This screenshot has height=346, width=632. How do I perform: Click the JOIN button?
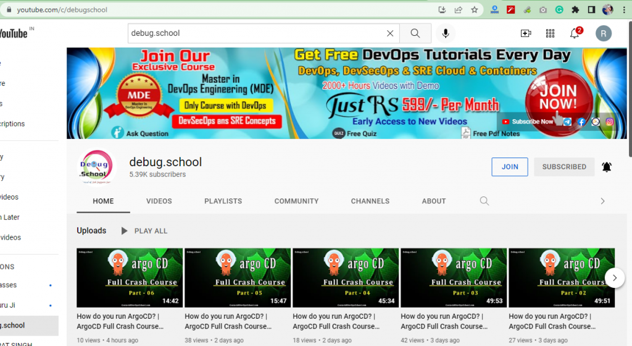[509, 167]
